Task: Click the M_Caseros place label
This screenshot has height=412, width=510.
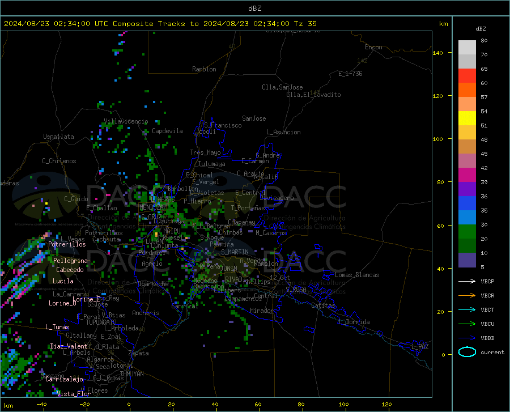Action: point(271,233)
